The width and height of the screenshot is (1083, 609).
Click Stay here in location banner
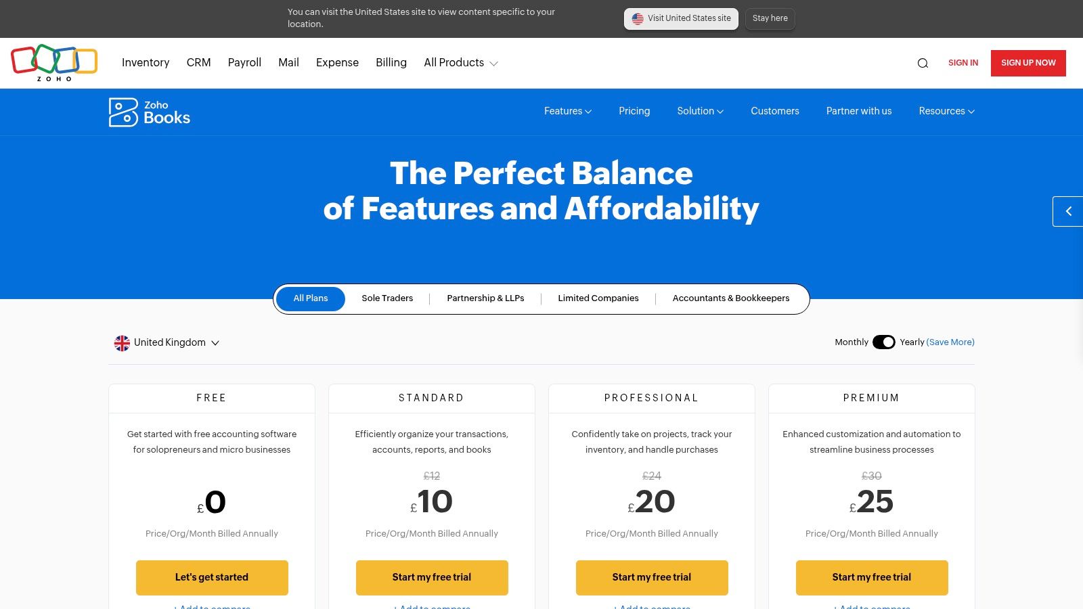click(770, 19)
